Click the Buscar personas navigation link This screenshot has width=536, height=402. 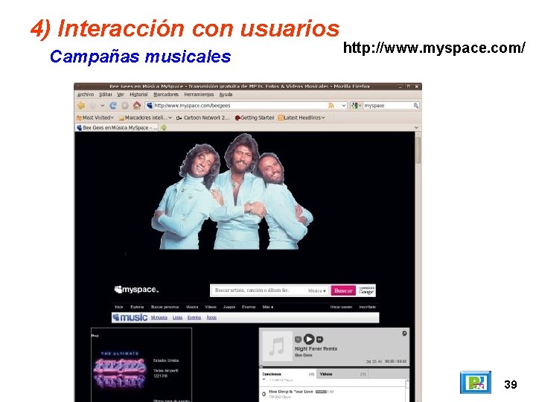(165, 307)
